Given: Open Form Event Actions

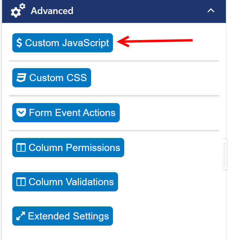Looking at the screenshot, I should pos(72,113).
